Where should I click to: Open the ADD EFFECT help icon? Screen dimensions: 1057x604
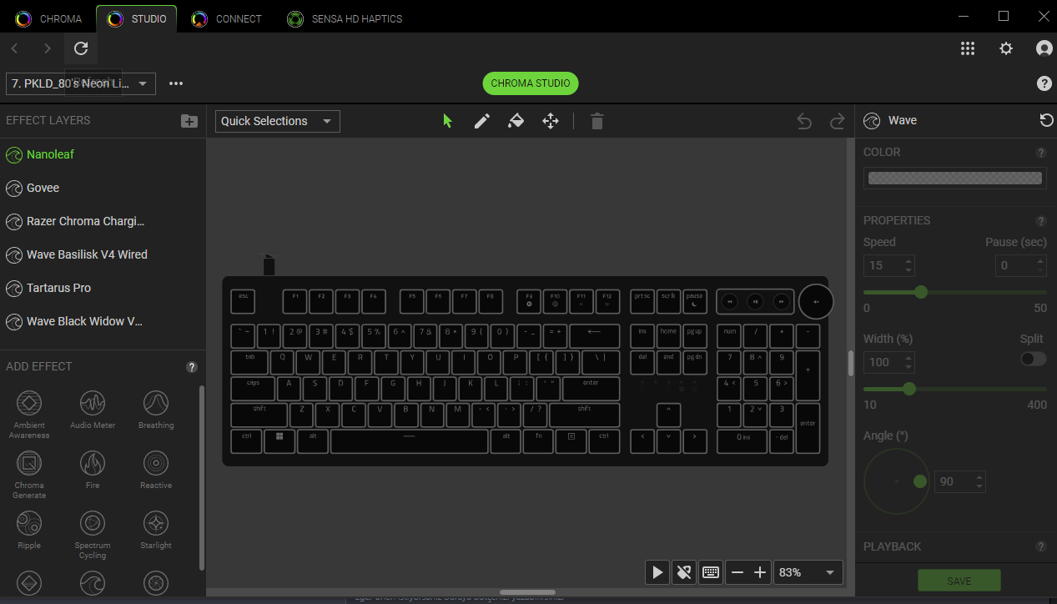(191, 367)
